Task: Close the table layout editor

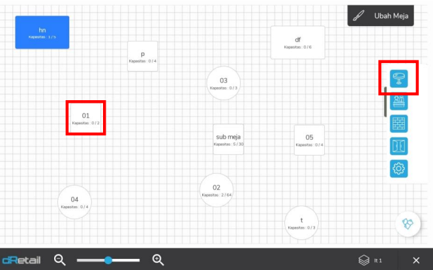Action: 416,260
